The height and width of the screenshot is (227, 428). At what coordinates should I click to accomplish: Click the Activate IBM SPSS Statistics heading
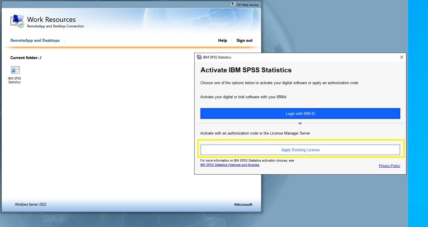pos(246,70)
